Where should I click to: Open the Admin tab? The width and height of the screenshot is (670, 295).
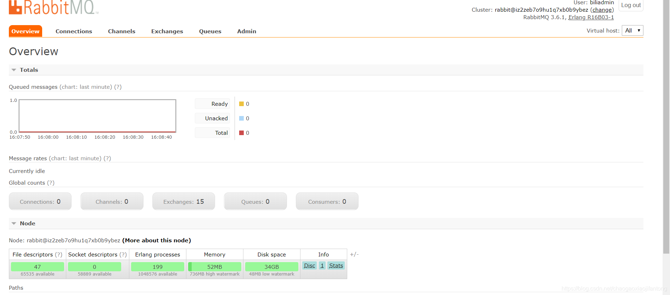[x=247, y=31]
